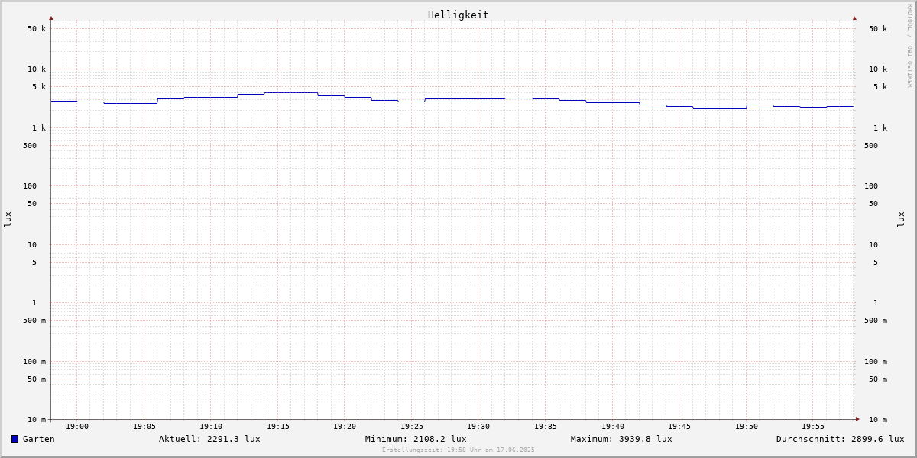This screenshot has height=458, width=917.
Task: Click the 5 k label on left axis
Action: click(x=39, y=87)
